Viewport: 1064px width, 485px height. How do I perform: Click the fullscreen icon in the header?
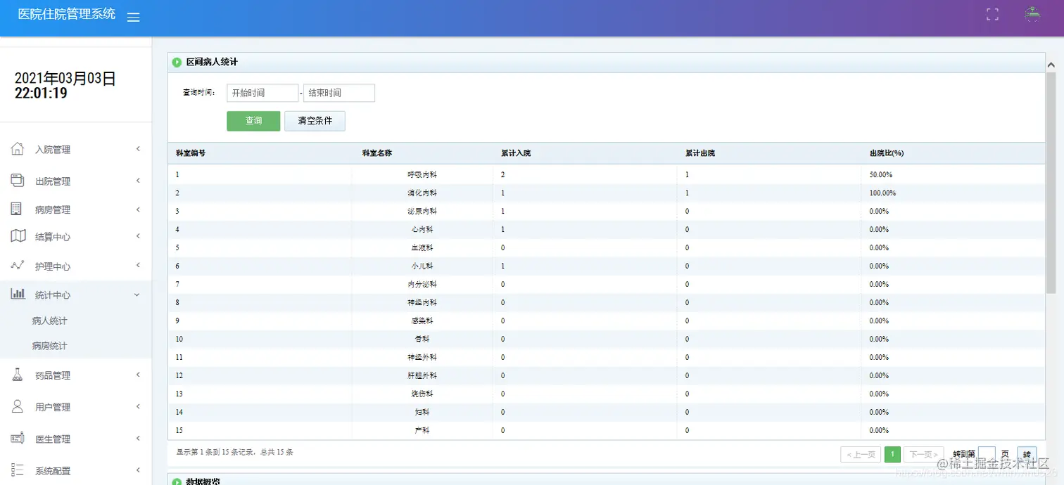pos(992,14)
